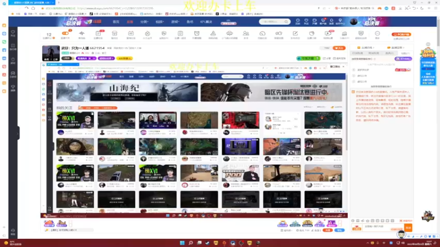The image size is (440, 247).
Task: Open the streamer task checklist icon
Action: click(98, 35)
